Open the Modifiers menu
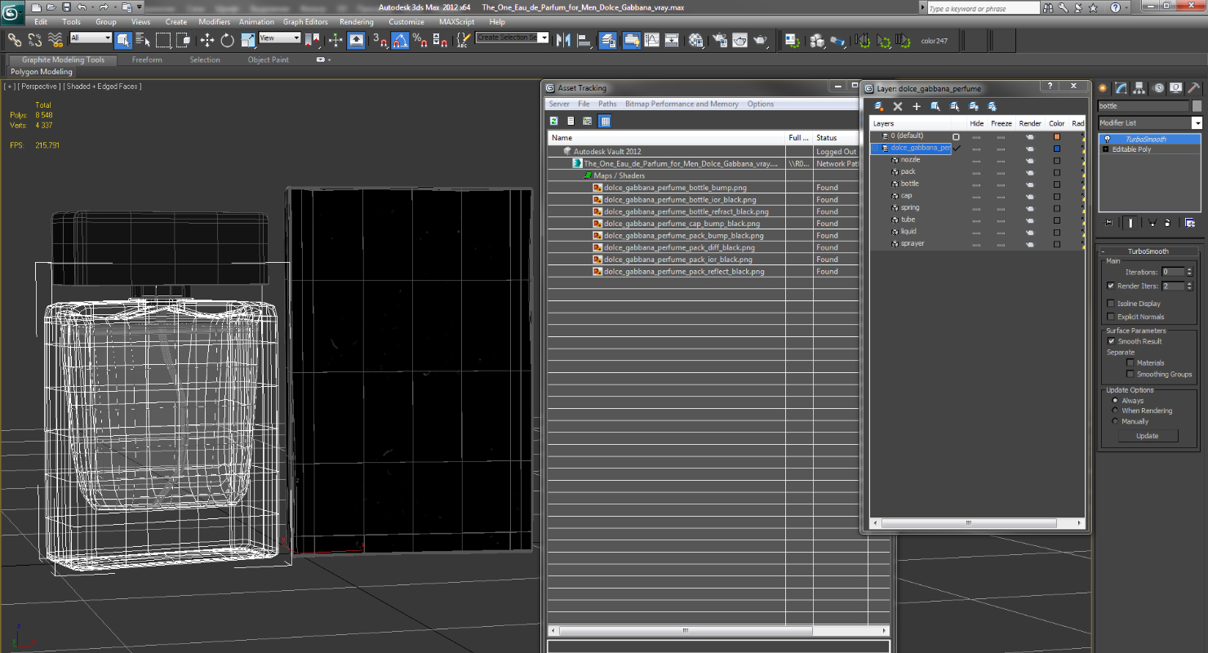This screenshot has width=1208, height=653. click(214, 22)
